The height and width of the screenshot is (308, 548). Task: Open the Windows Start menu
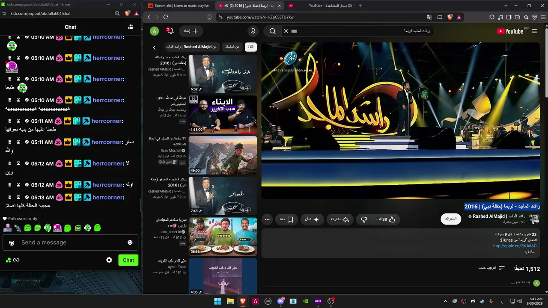pyautogui.click(x=217, y=301)
